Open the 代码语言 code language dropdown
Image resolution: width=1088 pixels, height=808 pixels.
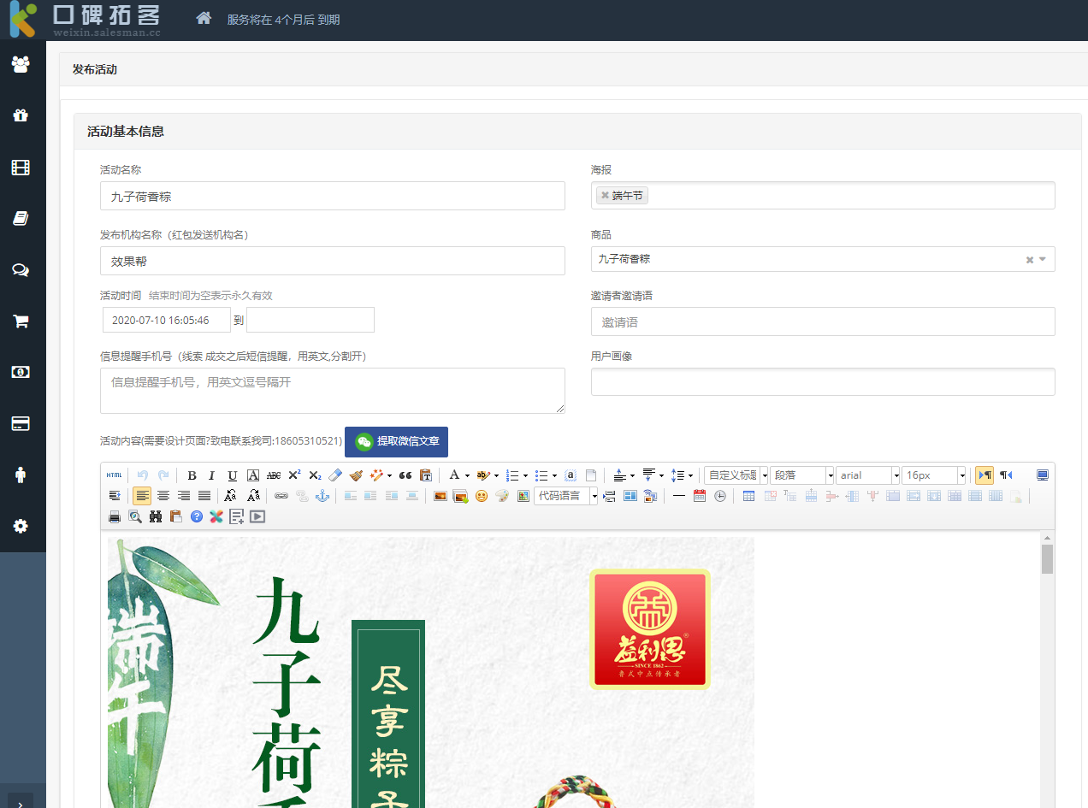point(566,496)
